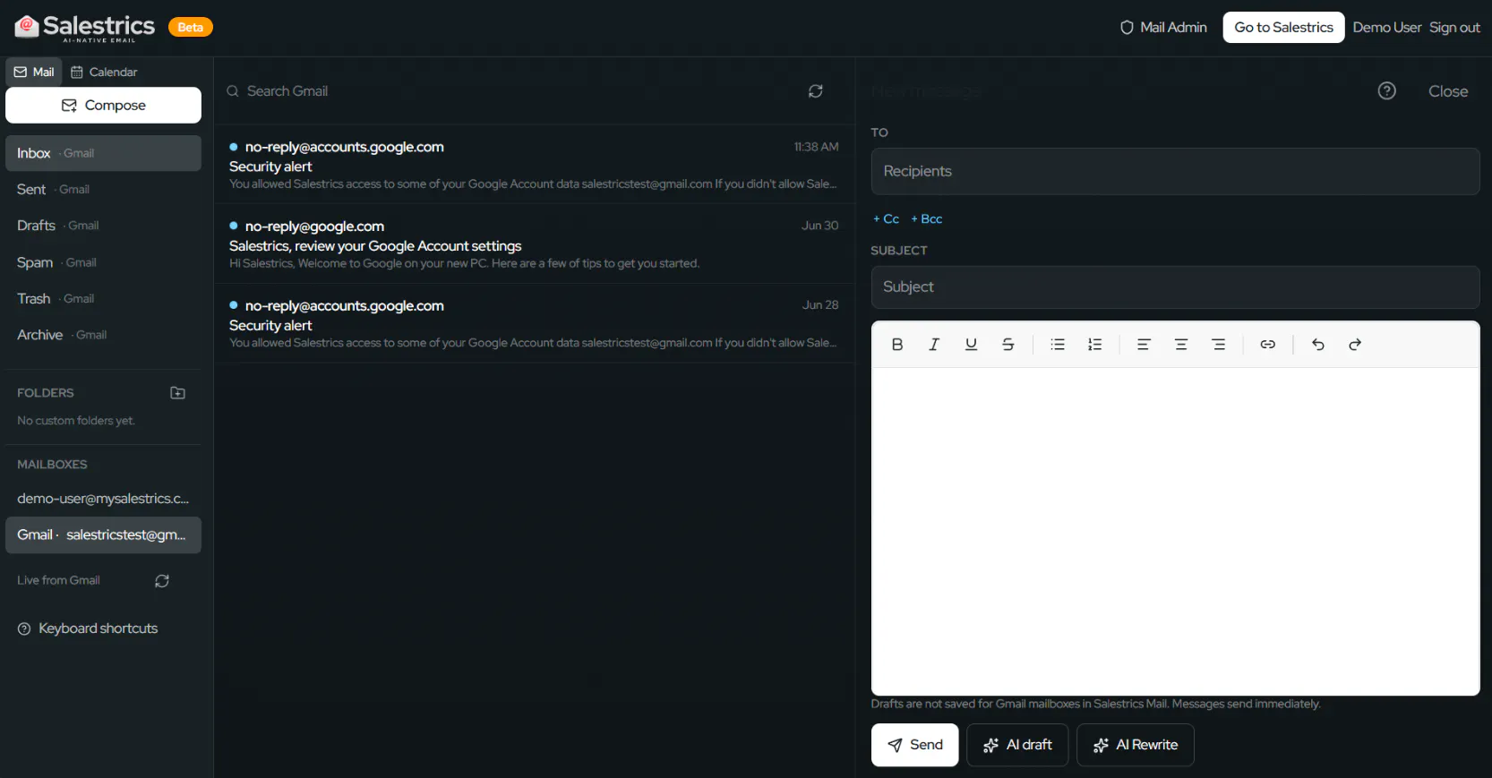Insert a hyperlink with the link icon
This screenshot has width=1492, height=778.
[1267, 345]
